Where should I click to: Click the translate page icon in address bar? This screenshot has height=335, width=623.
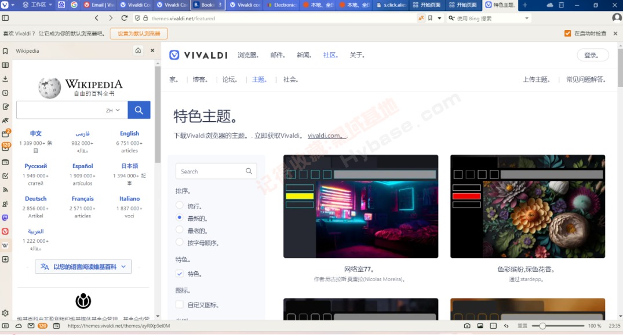click(x=421, y=18)
